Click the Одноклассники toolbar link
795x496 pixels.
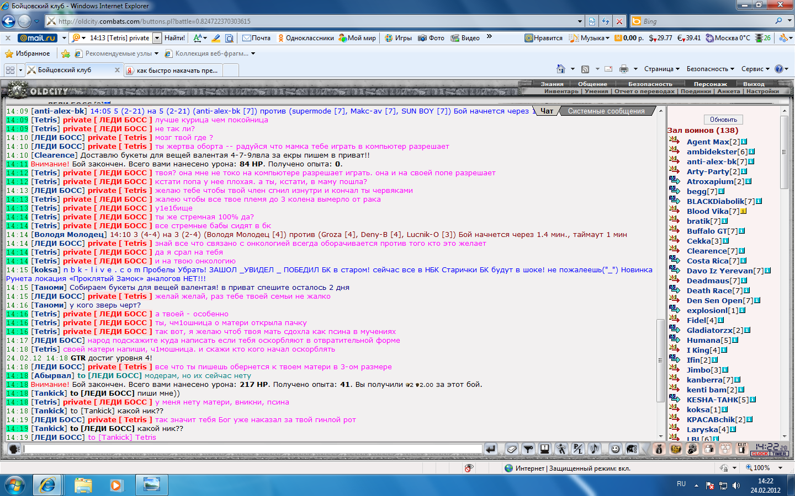(305, 38)
